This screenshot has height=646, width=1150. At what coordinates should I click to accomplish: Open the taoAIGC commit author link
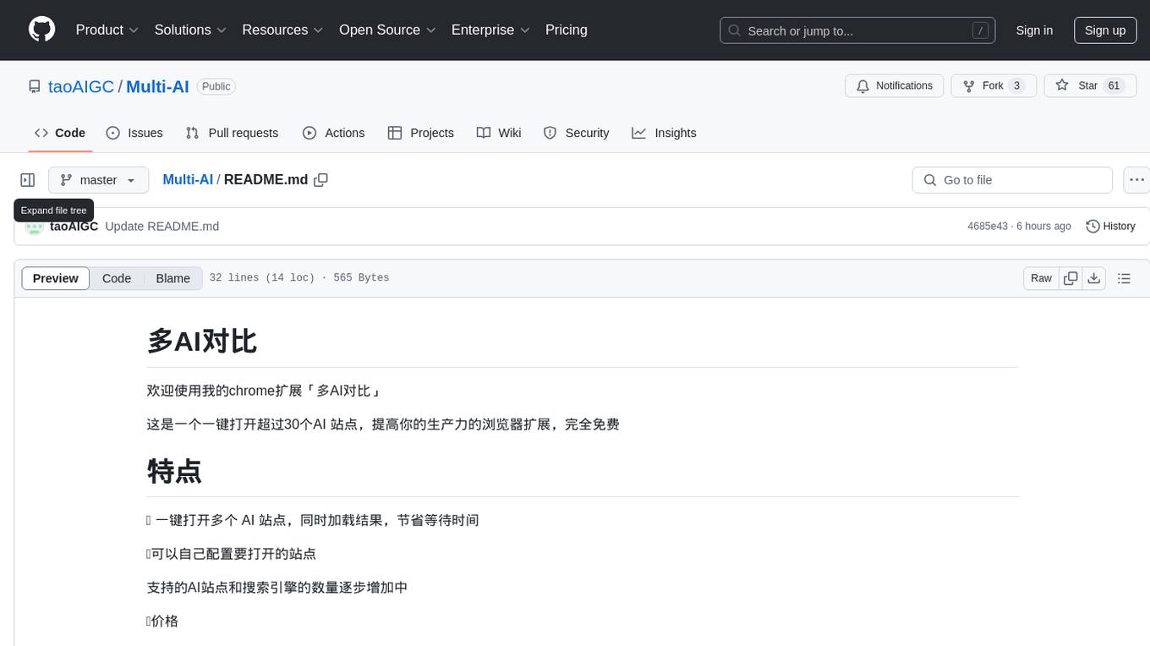coord(74,227)
